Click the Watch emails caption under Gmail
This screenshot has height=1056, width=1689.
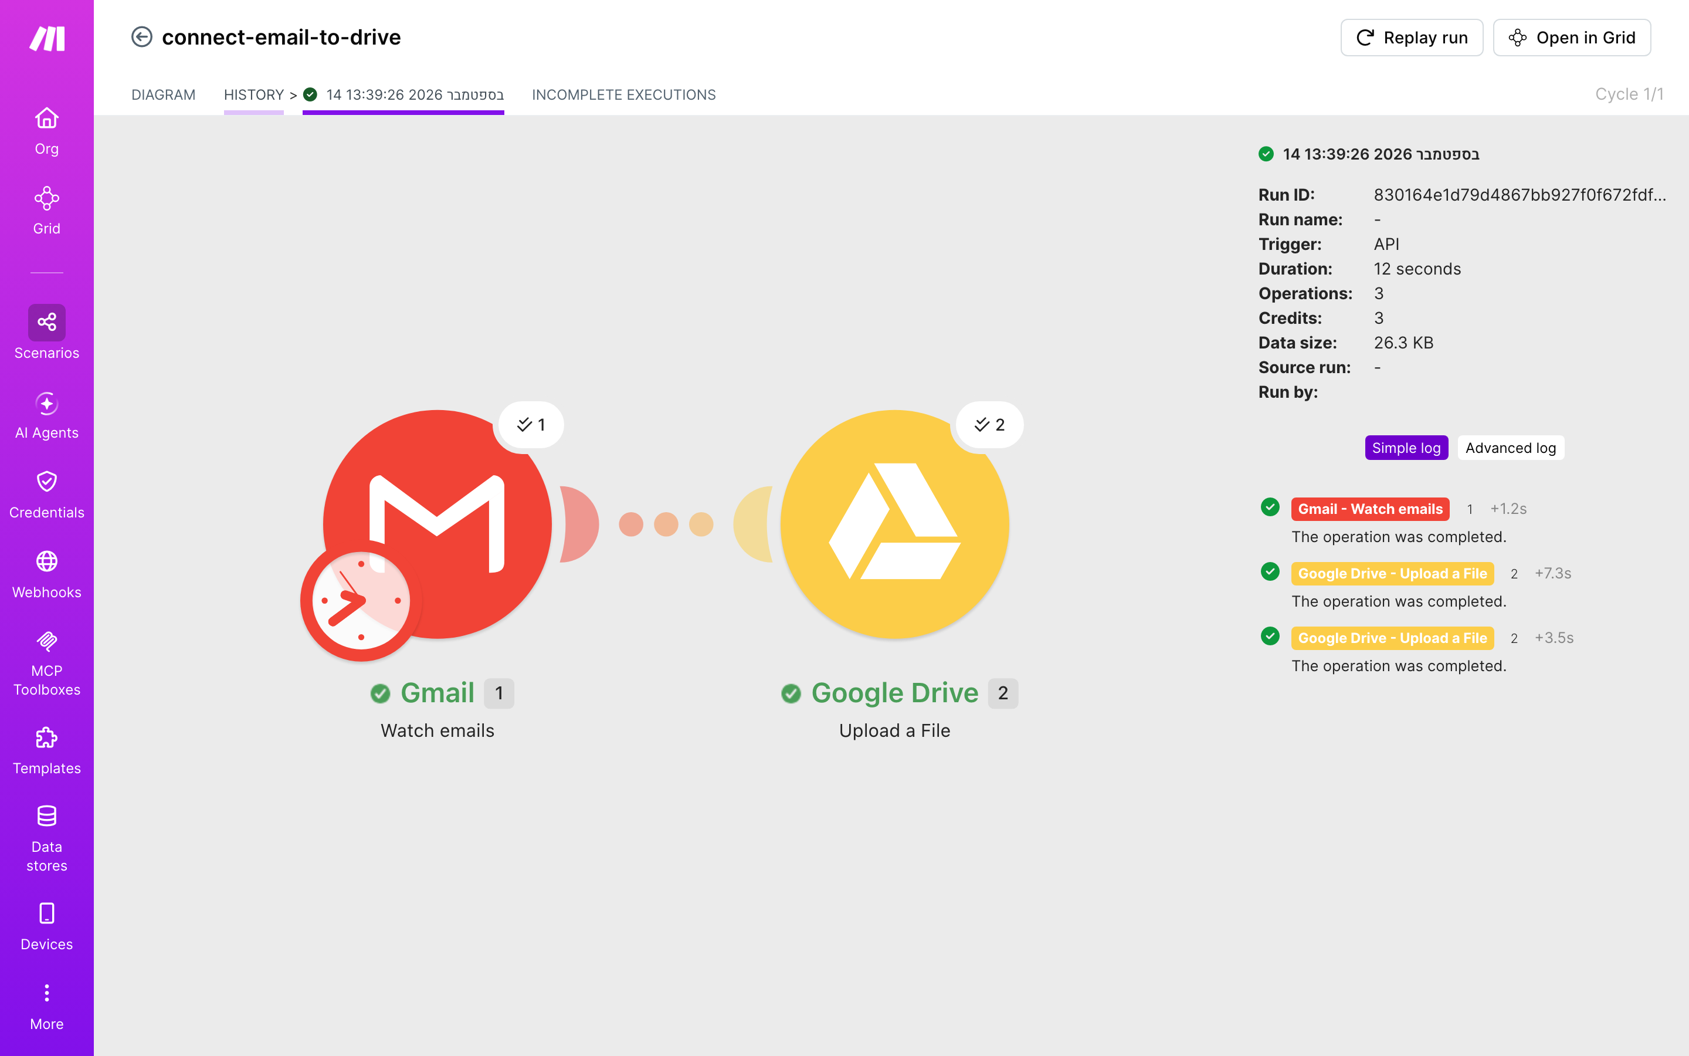[437, 730]
